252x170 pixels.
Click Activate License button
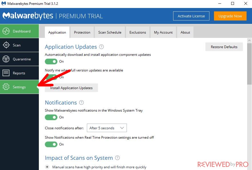(191, 16)
